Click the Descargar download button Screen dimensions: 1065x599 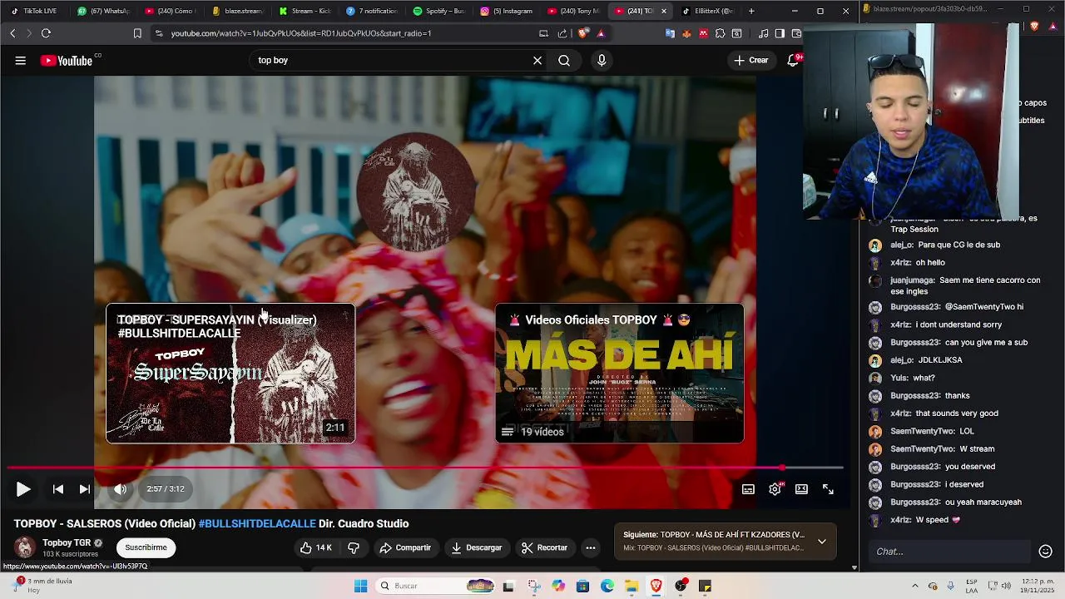476,547
